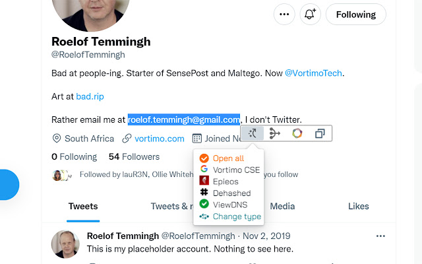The image size is (422, 264).
Task: Click the orange checkmark next to Open all
Action: point(204,158)
